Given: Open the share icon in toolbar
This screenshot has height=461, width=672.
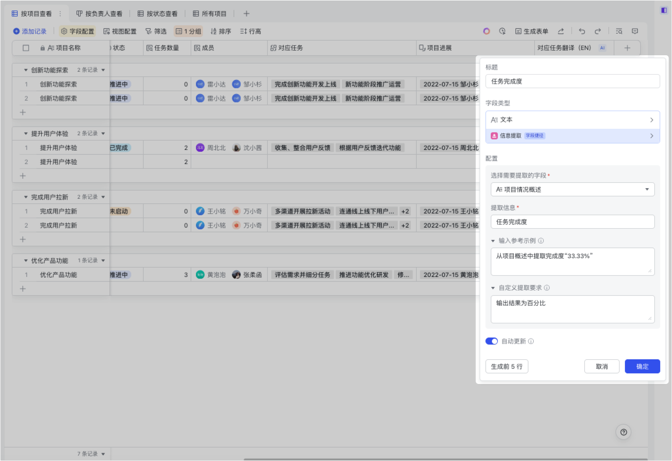Looking at the screenshot, I should [x=561, y=31].
